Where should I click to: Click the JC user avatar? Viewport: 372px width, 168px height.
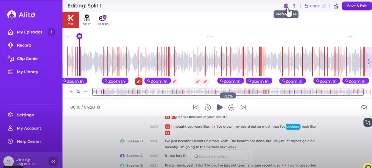pyautogui.click(x=9, y=161)
